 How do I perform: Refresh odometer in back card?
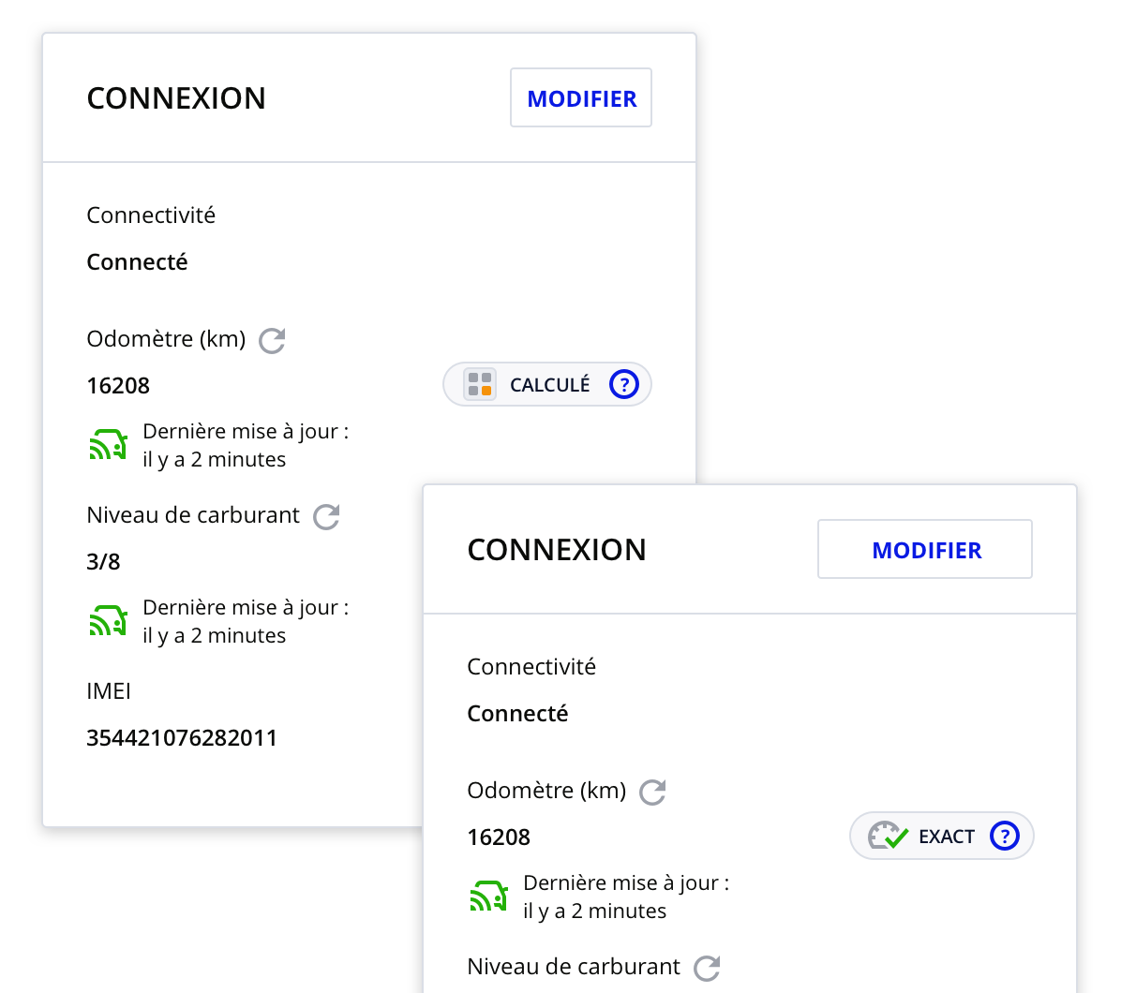(x=272, y=340)
